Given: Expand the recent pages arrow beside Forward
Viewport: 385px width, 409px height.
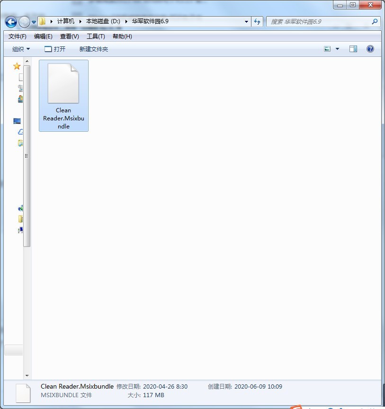Looking at the screenshot, I should [x=34, y=22].
